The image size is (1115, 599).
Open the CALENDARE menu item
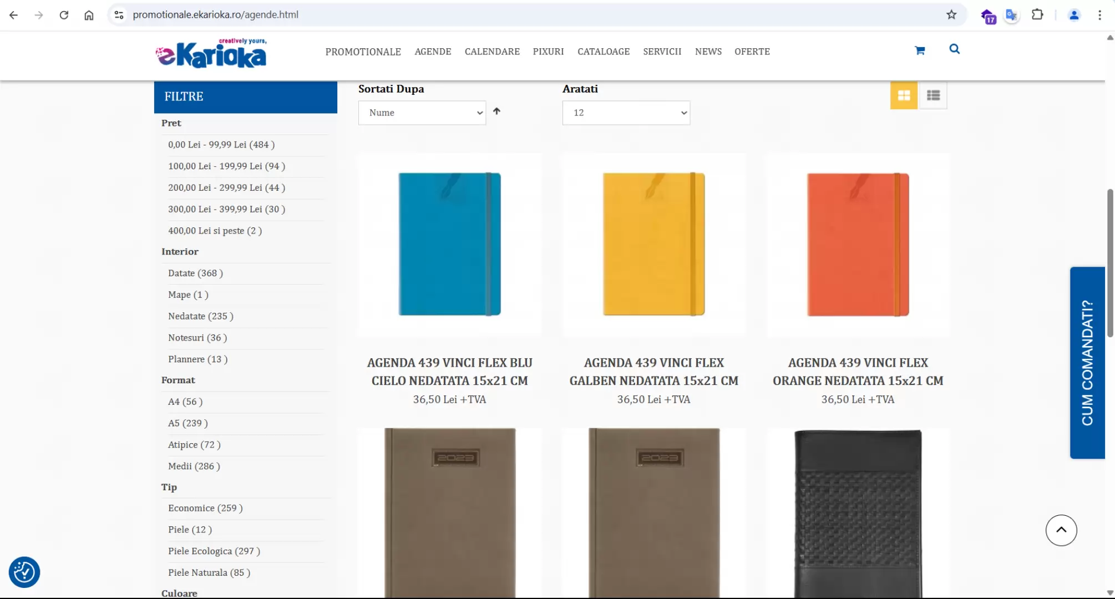(x=492, y=52)
